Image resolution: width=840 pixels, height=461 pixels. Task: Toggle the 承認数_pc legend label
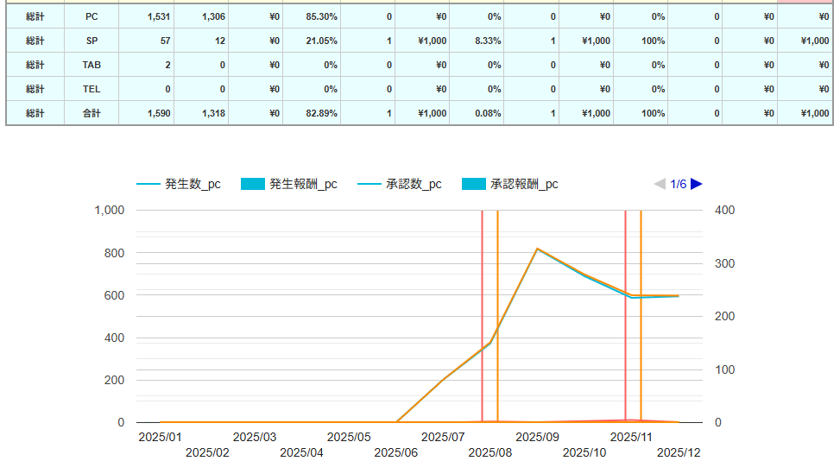pos(414,184)
